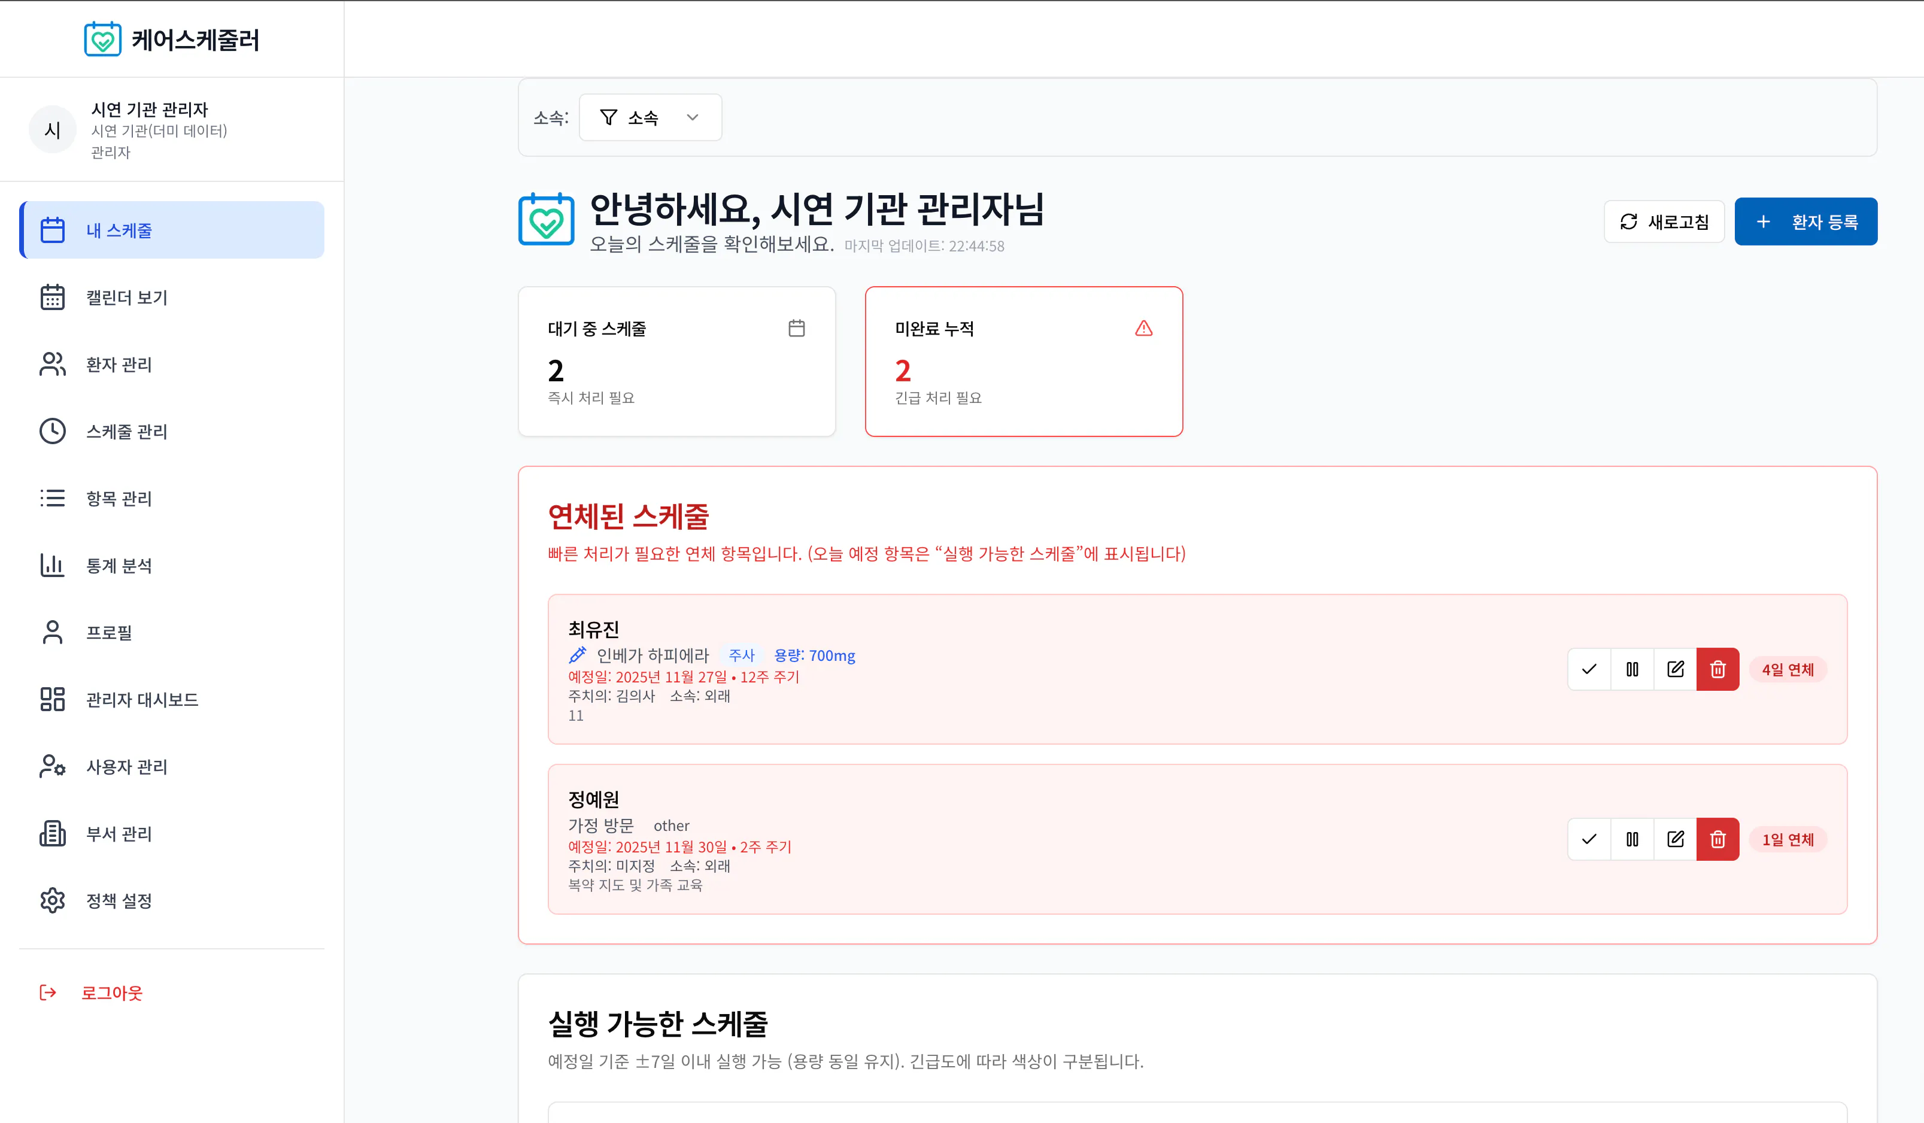1924x1123 pixels.
Task: Expand the 소속 filter dropdown
Action: [x=650, y=117]
